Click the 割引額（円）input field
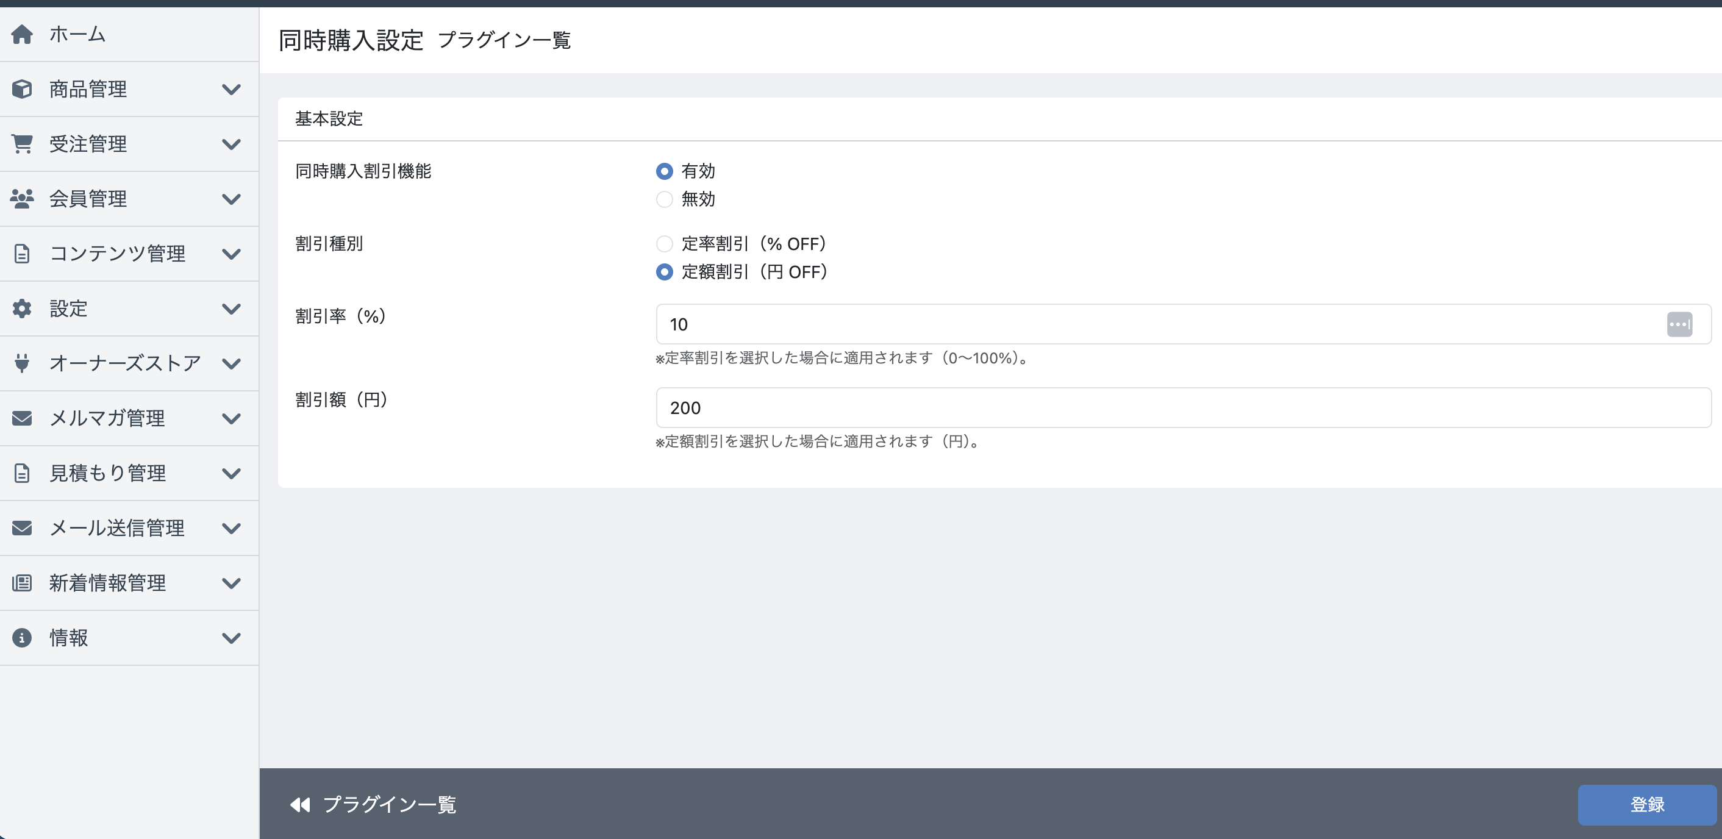This screenshot has width=1722, height=839. click(x=1183, y=408)
